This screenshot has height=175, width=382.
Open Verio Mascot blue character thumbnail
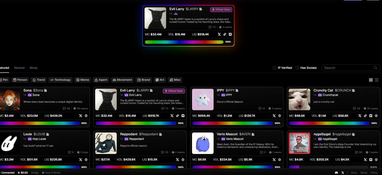[203, 143]
